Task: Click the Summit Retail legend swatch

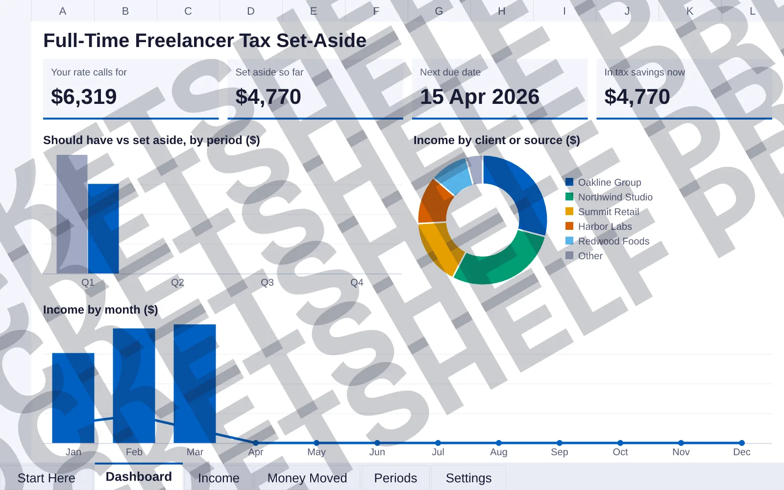Action: (569, 211)
